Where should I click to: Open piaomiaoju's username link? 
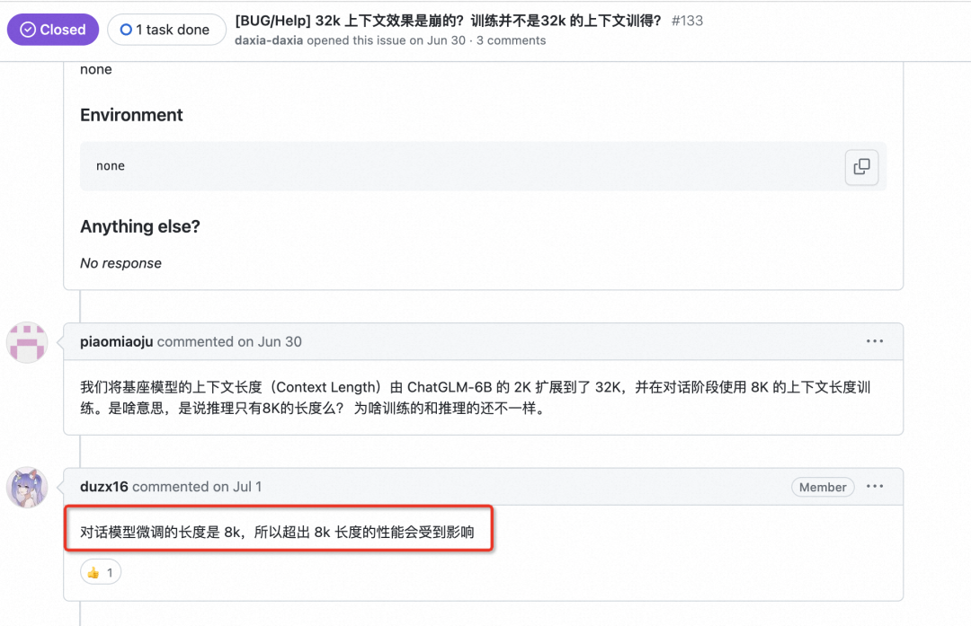tap(116, 341)
